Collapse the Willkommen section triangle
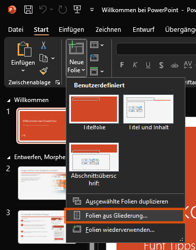 click(9, 101)
